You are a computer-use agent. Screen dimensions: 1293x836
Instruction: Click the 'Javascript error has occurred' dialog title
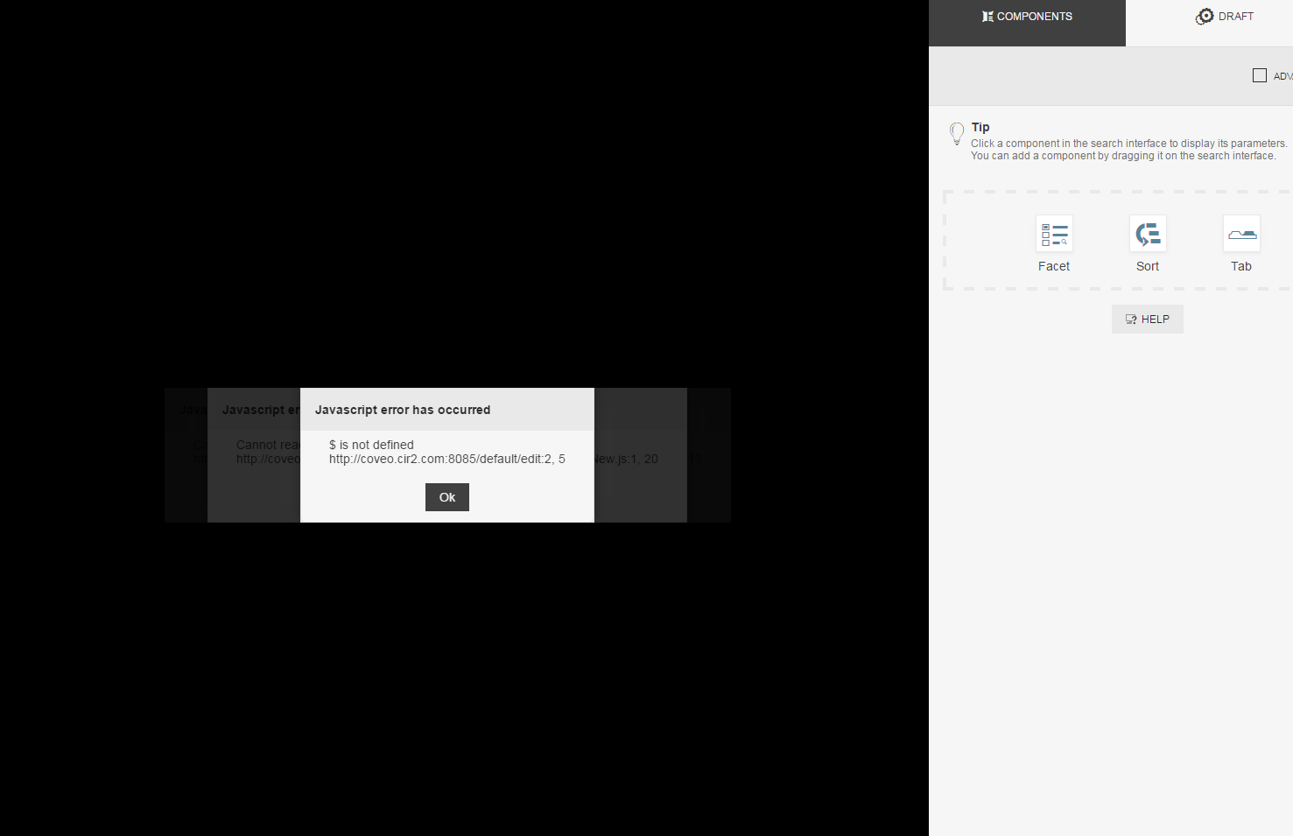(x=403, y=410)
